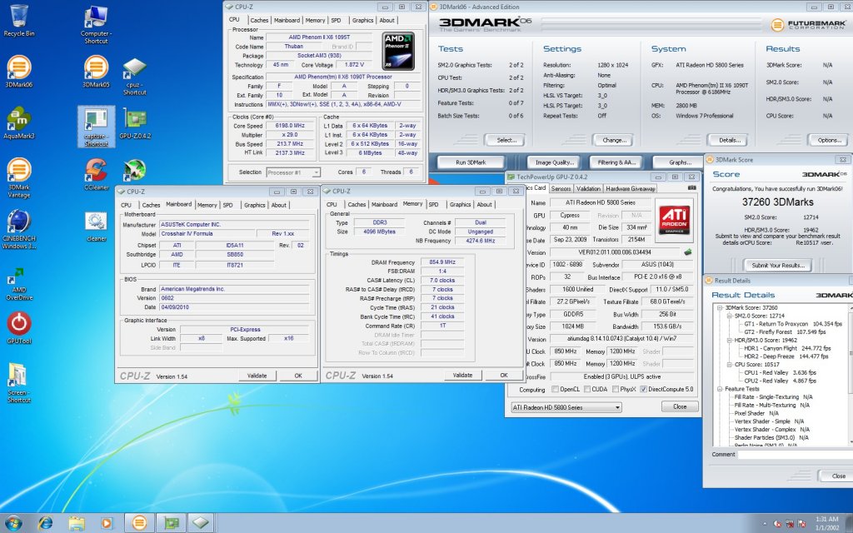The image size is (853, 533).
Task: Open the Processor #1 selection dropdown
Action: point(293,172)
